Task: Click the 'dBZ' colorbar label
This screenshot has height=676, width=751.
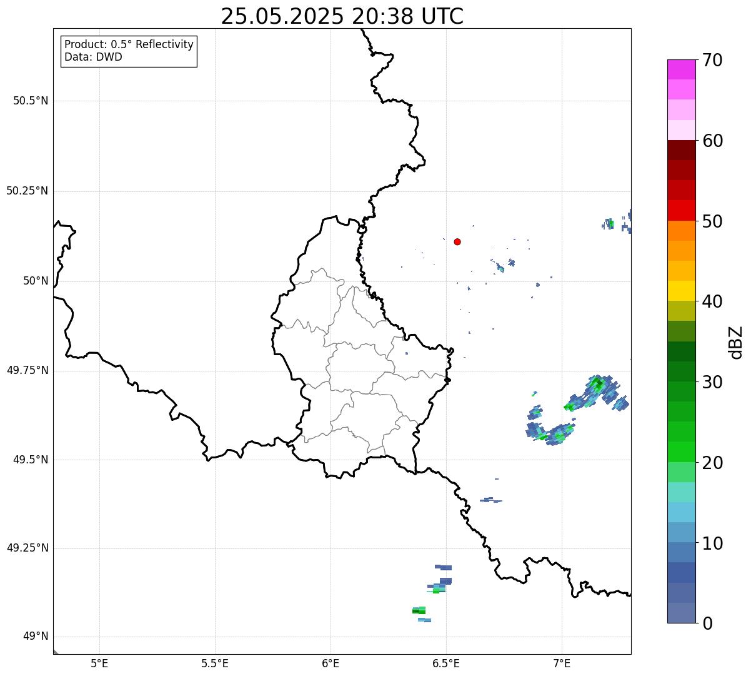Action: [x=736, y=341]
